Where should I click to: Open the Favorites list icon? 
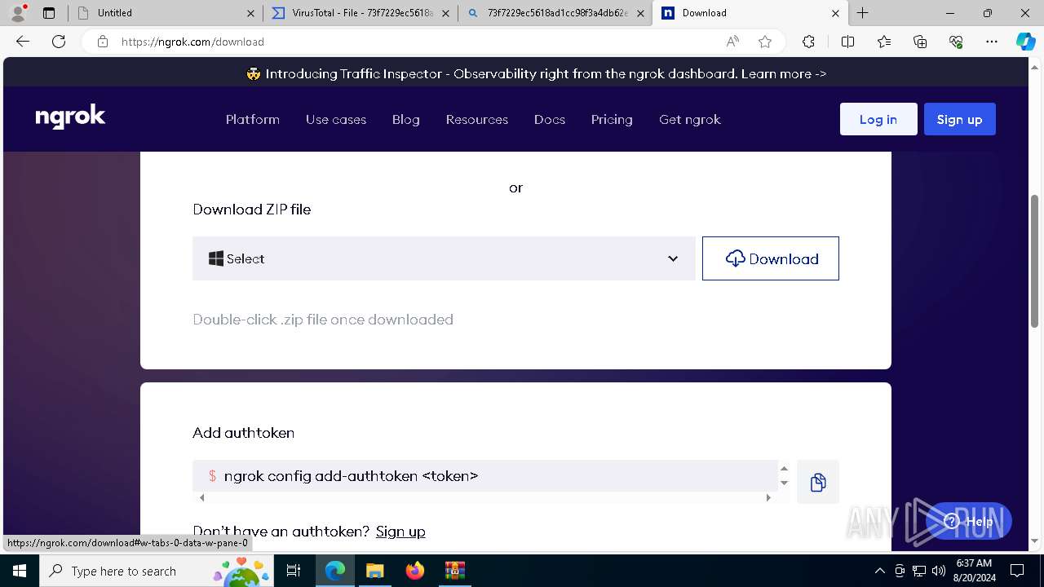(x=884, y=42)
